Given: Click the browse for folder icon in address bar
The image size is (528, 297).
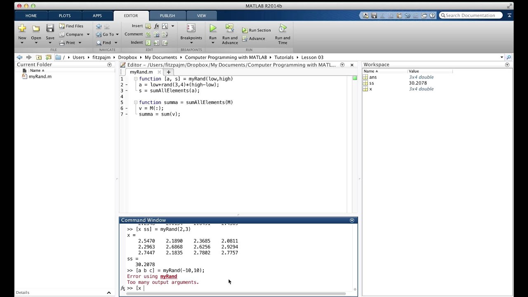Looking at the screenshot, I should 48,57.
